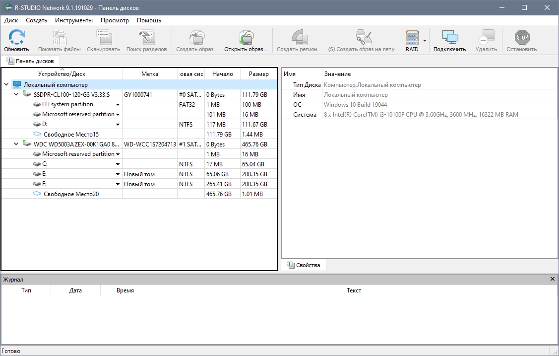
Task: Open dropdown arrow for EFI system partition
Action: 118,105
